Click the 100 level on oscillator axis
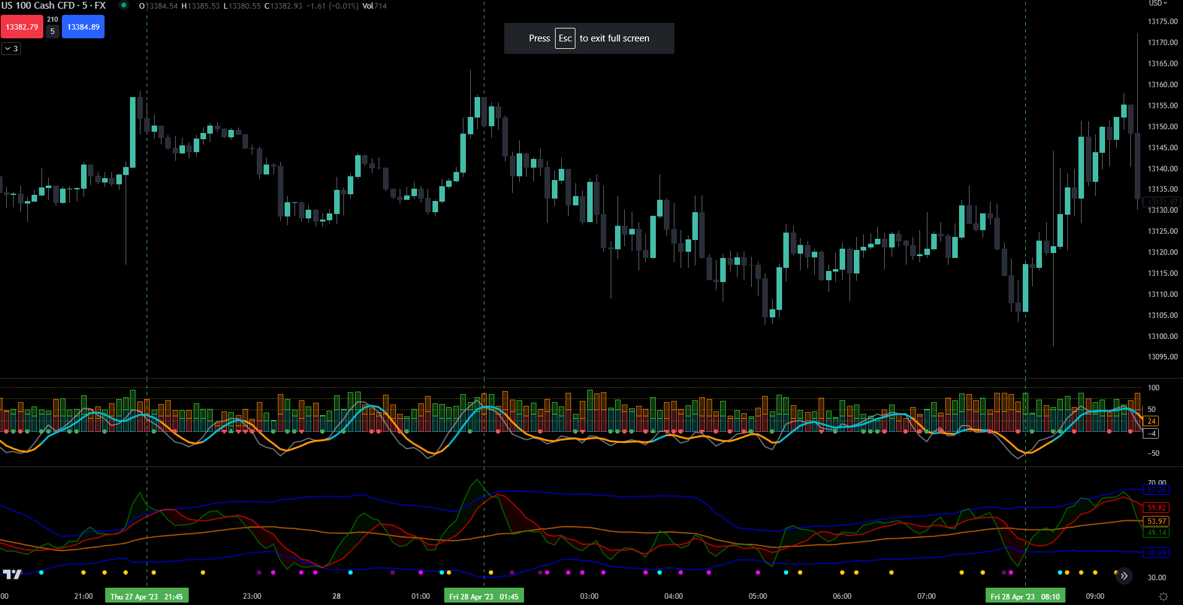This screenshot has width=1183, height=605. (1153, 388)
